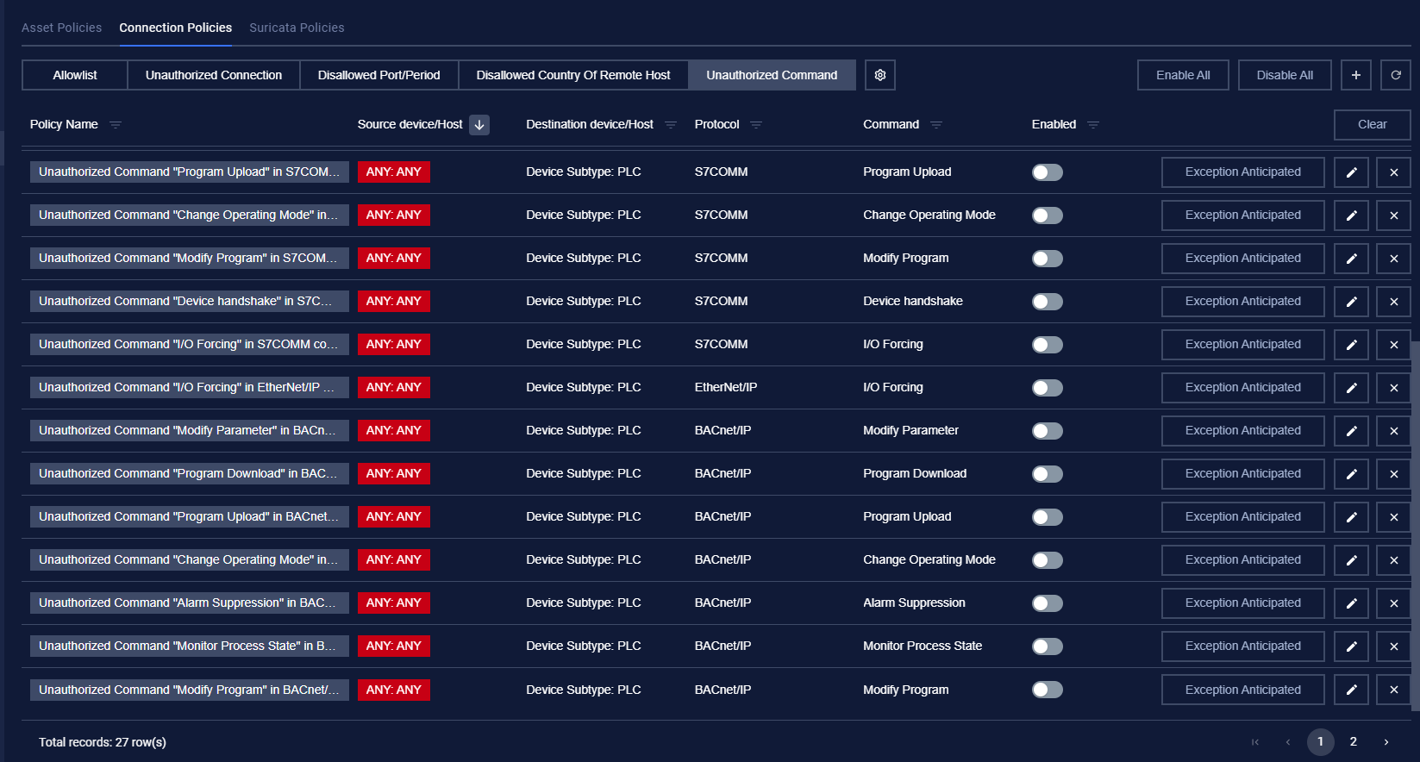Refresh the connection policies list
The image size is (1420, 762).
[1395, 75]
